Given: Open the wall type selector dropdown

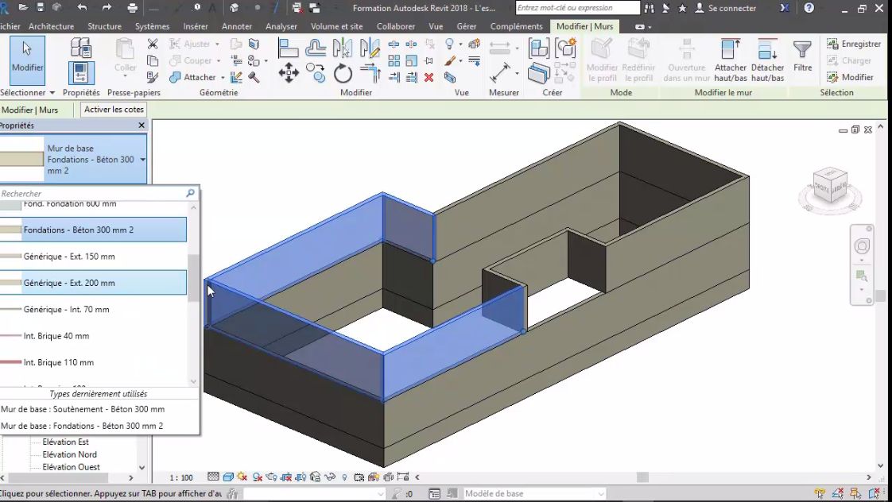Looking at the screenshot, I should pos(143,160).
